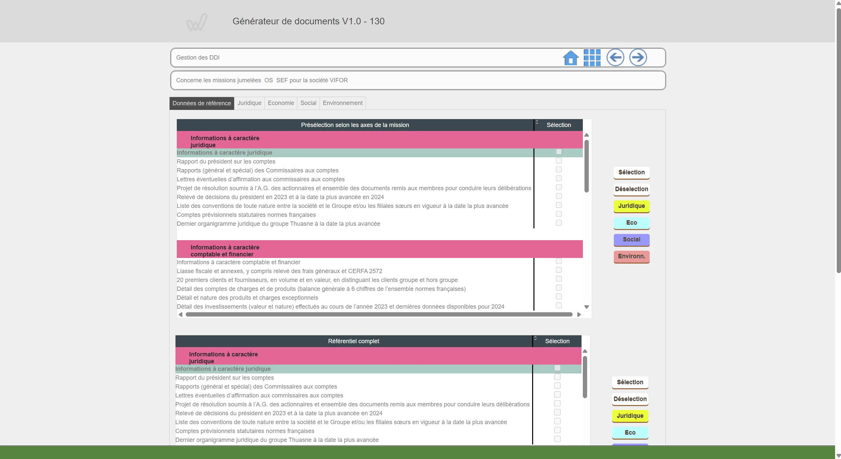Select the Données de référence tab
Image resolution: width=841 pixels, height=459 pixels.
(x=202, y=103)
